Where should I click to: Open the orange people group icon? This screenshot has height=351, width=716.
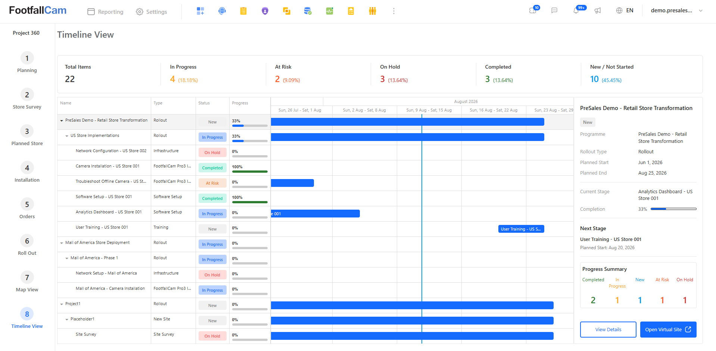373,11
